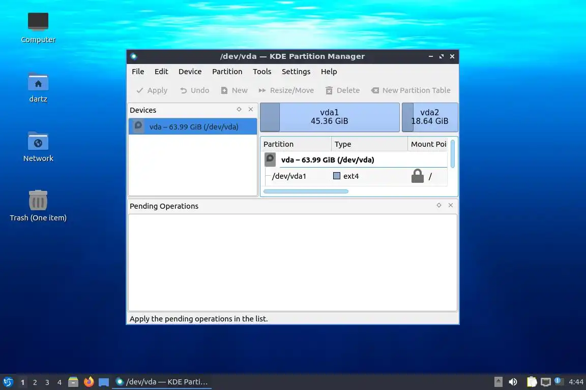Click the Partition column header
This screenshot has width=586, height=390.
tap(296, 144)
